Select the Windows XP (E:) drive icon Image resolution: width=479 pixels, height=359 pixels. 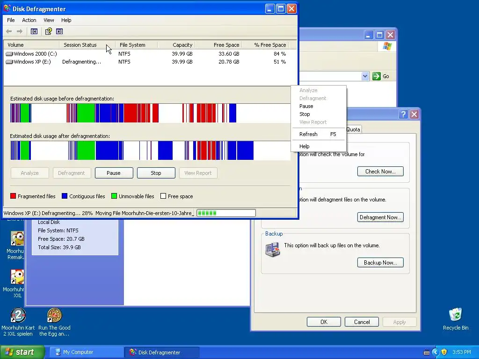[9, 62]
